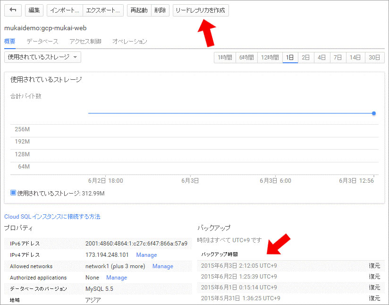The height and width of the screenshot is (305, 389).
Task: Select the 14日 time range
Action: [x=355, y=58]
